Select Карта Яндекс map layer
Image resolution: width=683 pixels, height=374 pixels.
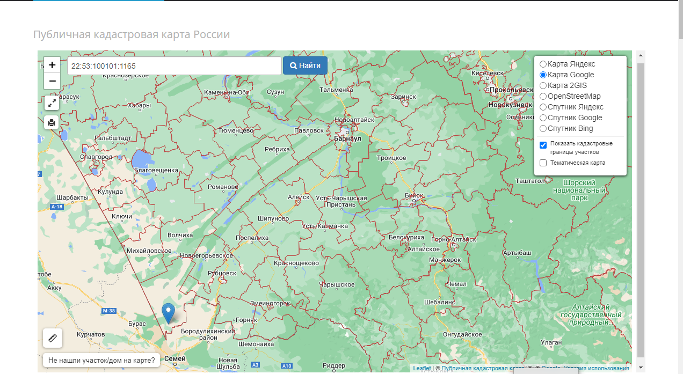[x=543, y=64]
